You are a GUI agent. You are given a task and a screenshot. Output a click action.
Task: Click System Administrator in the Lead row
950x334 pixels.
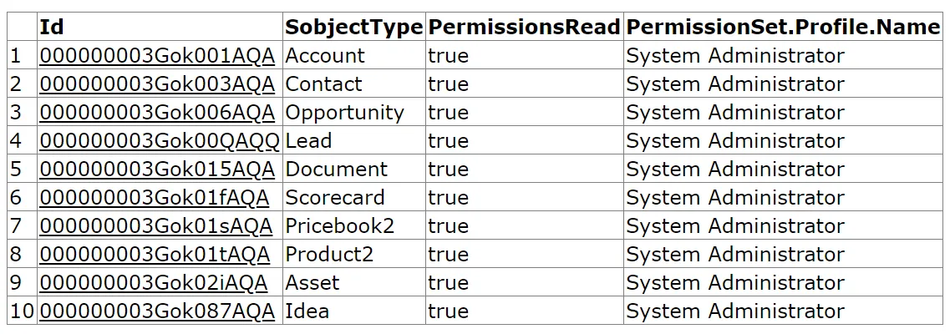pyautogui.click(x=735, y=141)
